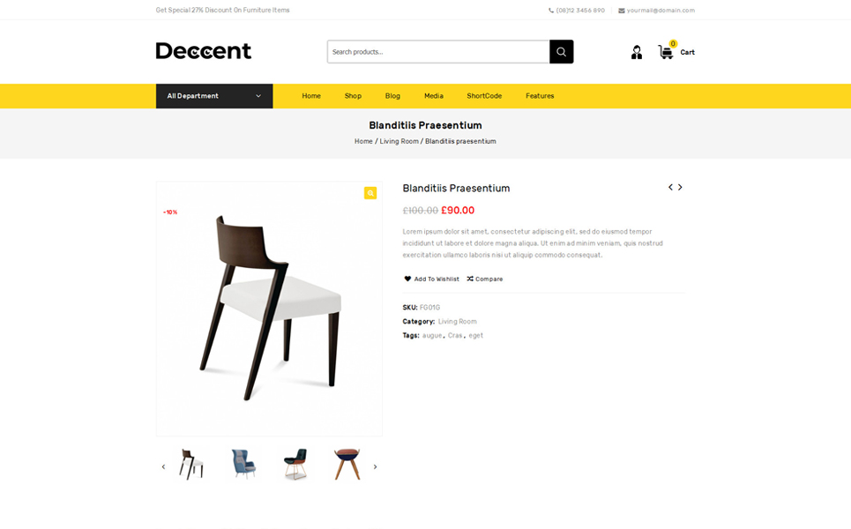This screenshot has height=529, width=851.
Task: Open the Blog menu item
Action: [392, 96]
